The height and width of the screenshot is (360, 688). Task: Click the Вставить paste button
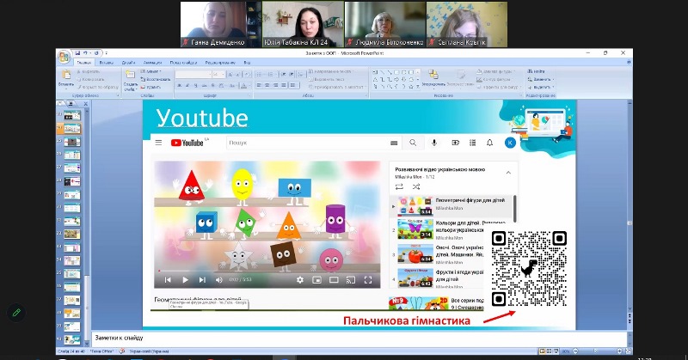(66, 76)
